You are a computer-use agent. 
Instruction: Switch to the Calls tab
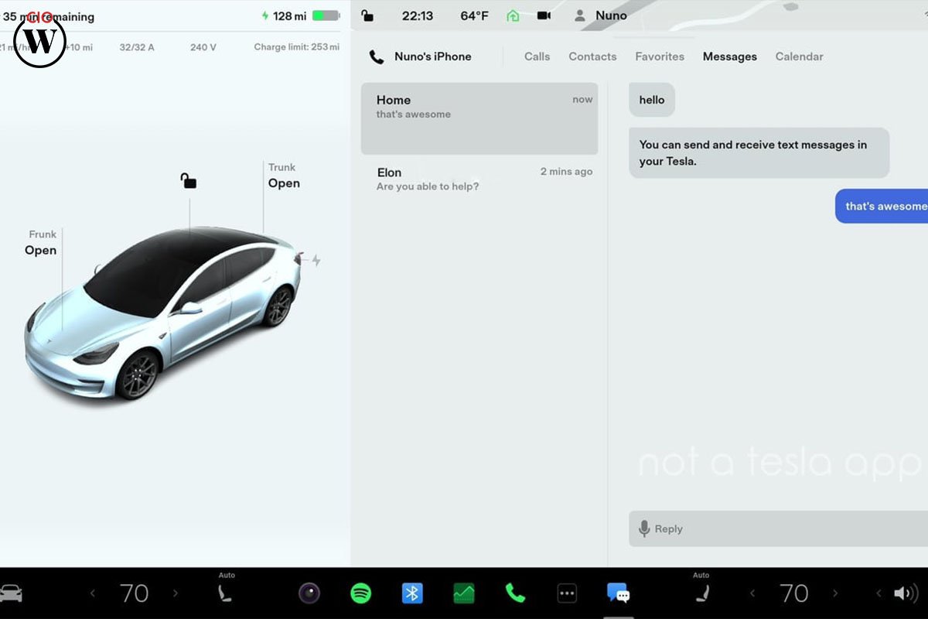pos(537,56)
